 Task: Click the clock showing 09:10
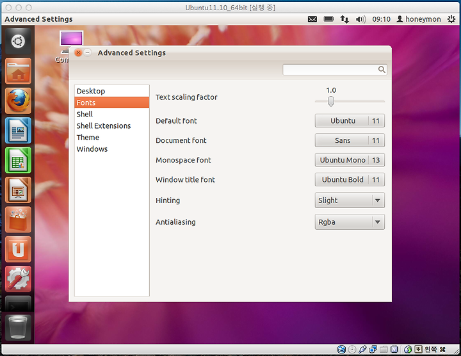pyautogui.click(x=382, y=19)
